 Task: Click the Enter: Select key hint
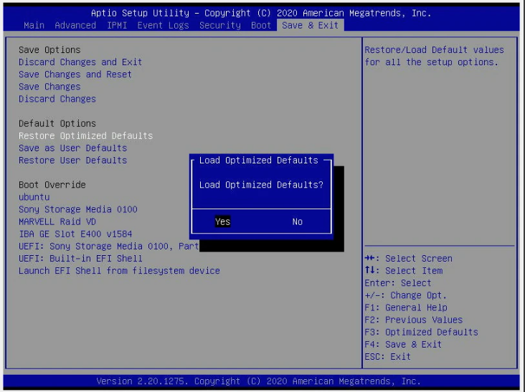pos(398,283)
